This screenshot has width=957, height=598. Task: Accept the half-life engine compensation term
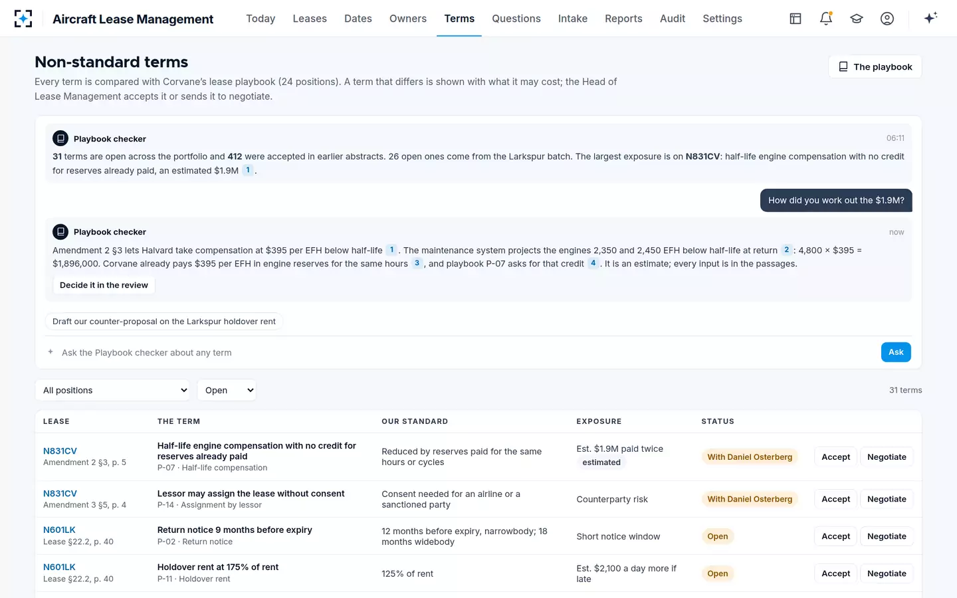point(835,457)
